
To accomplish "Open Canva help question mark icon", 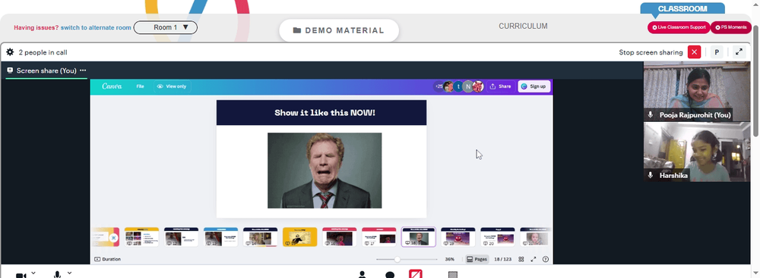I will (x=545, y=259).
